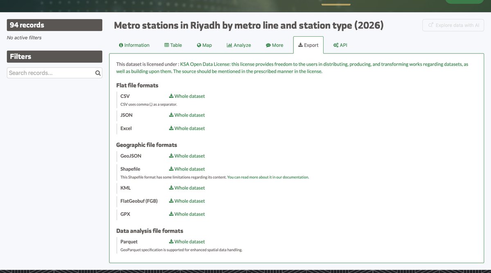491x273 pixels.
Task: Click the 'Geographic file formats' heading
Action: (x=146, y=145)
